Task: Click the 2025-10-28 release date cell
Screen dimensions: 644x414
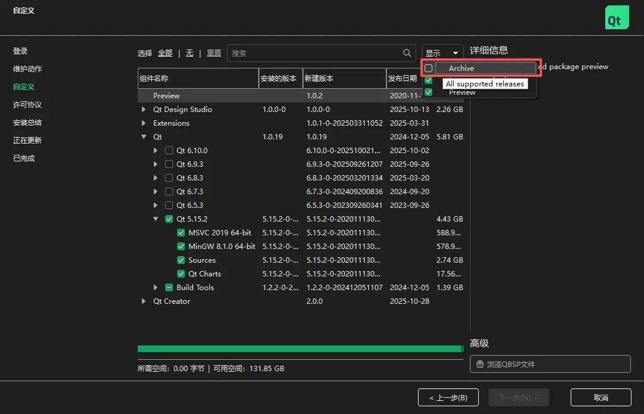Action: coord(410,301)
